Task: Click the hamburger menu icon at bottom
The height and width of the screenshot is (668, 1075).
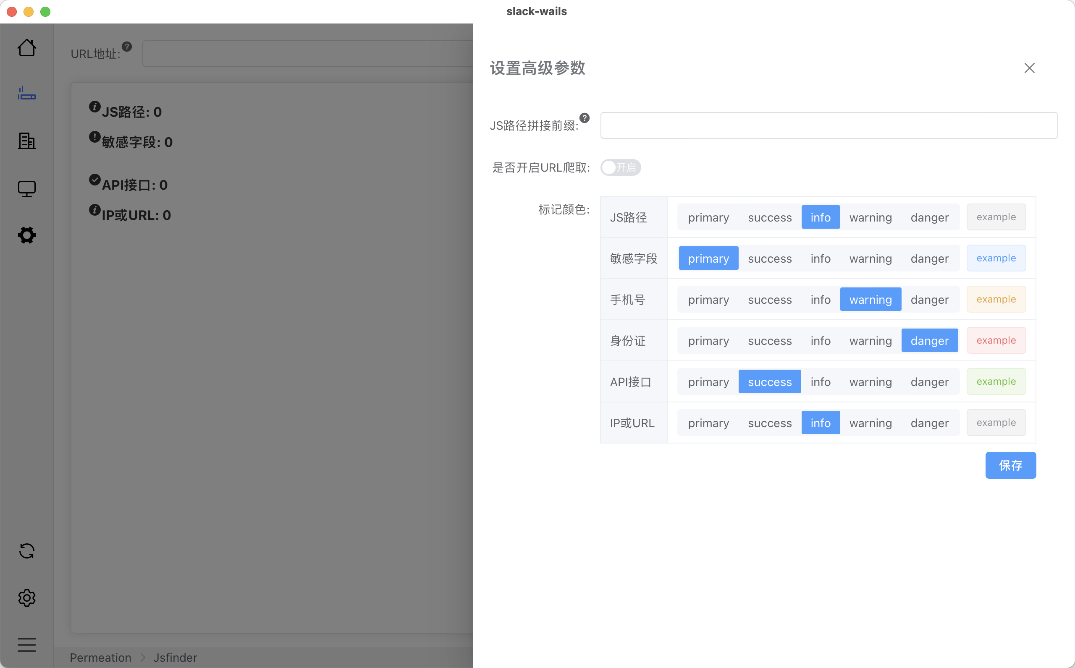Action: point(26,645)
